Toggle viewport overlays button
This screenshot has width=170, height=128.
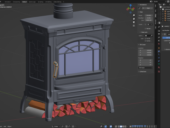pos(111,127)
